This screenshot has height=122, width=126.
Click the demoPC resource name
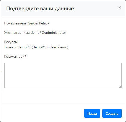[x=24, y=47]
